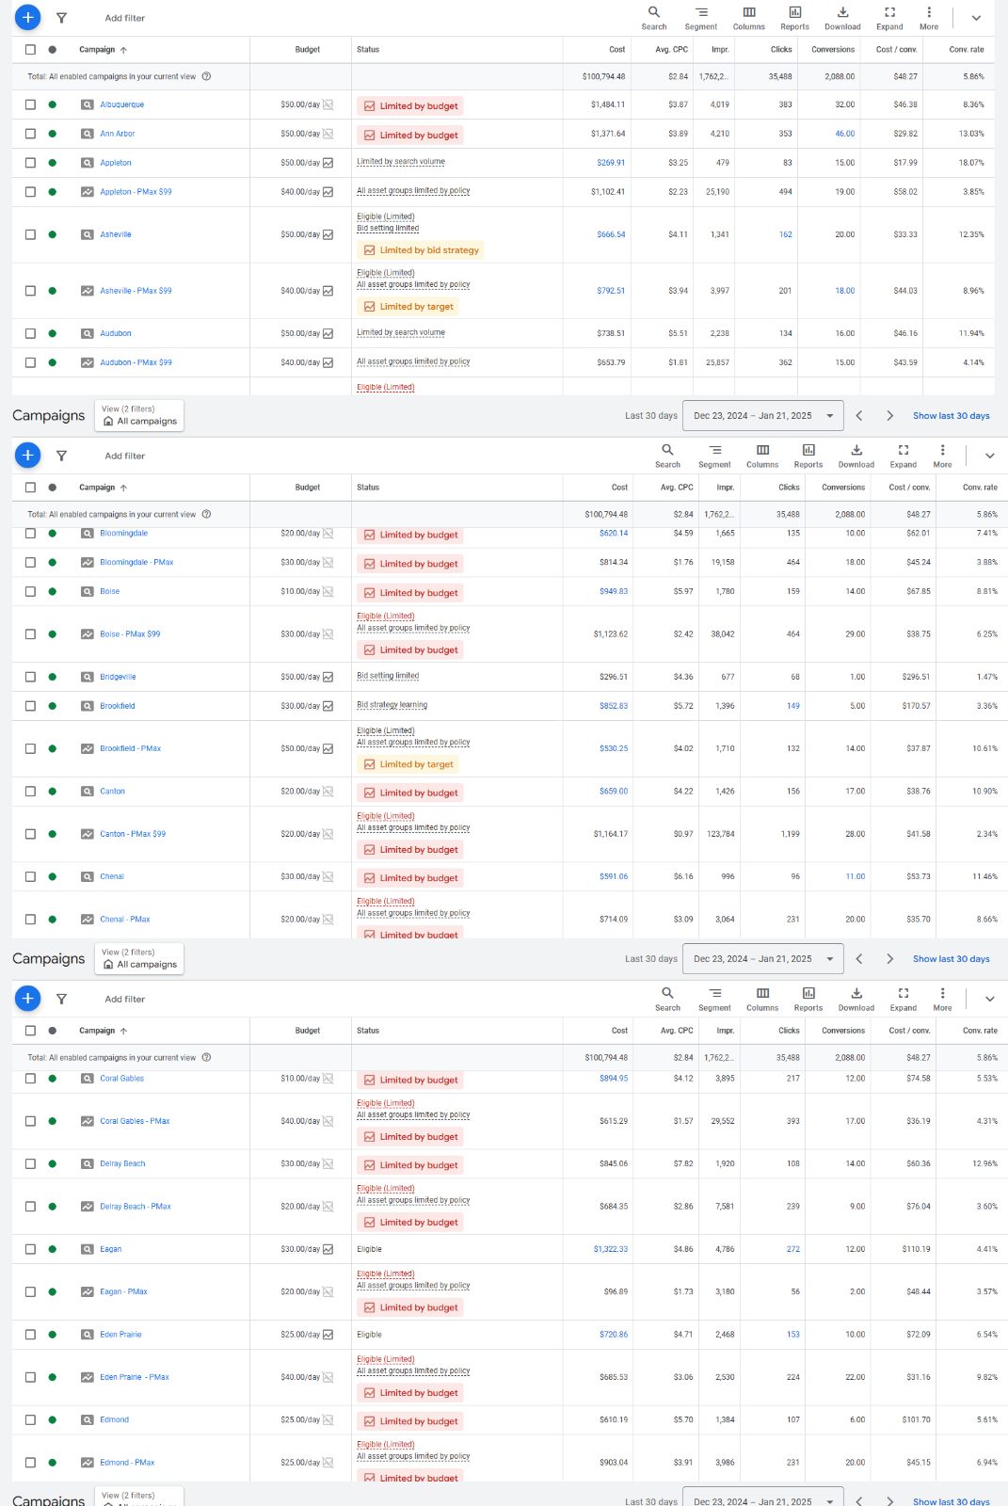This screenshot has height=1506, width=1008.
Task: Click the search campaign icon beside Brookfield
Action: pos(87,706)
